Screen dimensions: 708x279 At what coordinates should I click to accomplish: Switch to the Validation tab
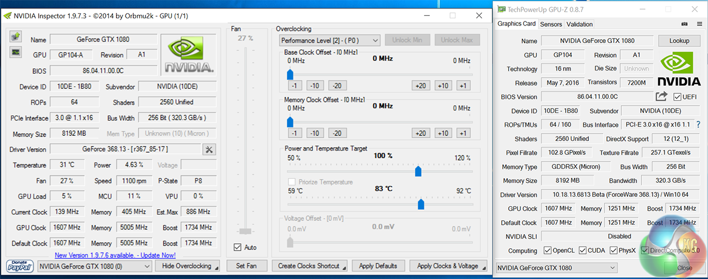pos(579,25)
